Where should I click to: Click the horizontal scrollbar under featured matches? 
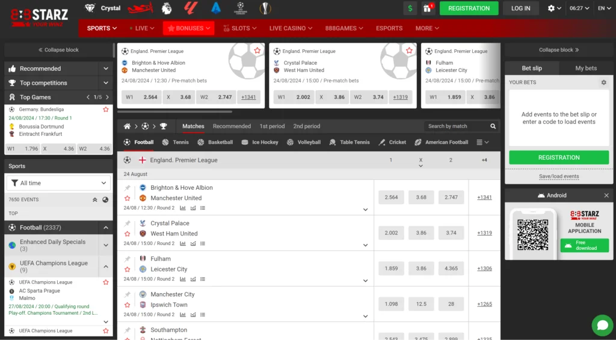(174, 112)
